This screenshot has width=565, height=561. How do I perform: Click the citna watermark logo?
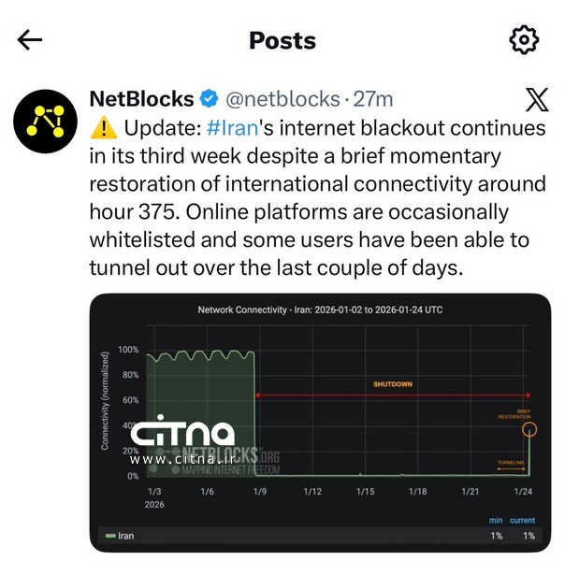tap(181, 437)
